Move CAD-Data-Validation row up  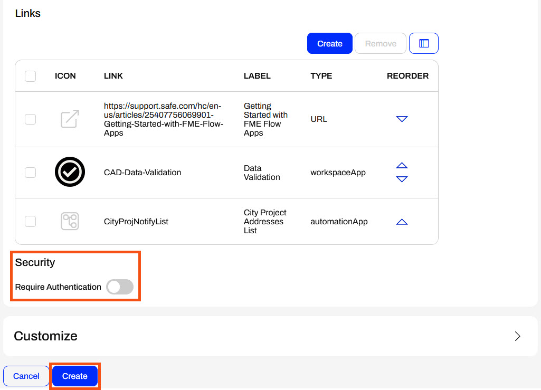[x=402, y=166]
